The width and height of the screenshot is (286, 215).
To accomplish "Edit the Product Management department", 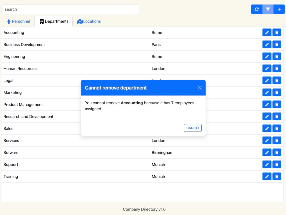I will 267,104.
